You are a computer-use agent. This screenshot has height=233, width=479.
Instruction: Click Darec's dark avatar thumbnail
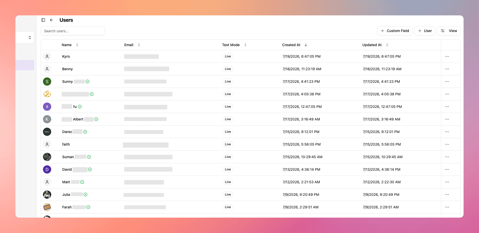coord(47,132)
